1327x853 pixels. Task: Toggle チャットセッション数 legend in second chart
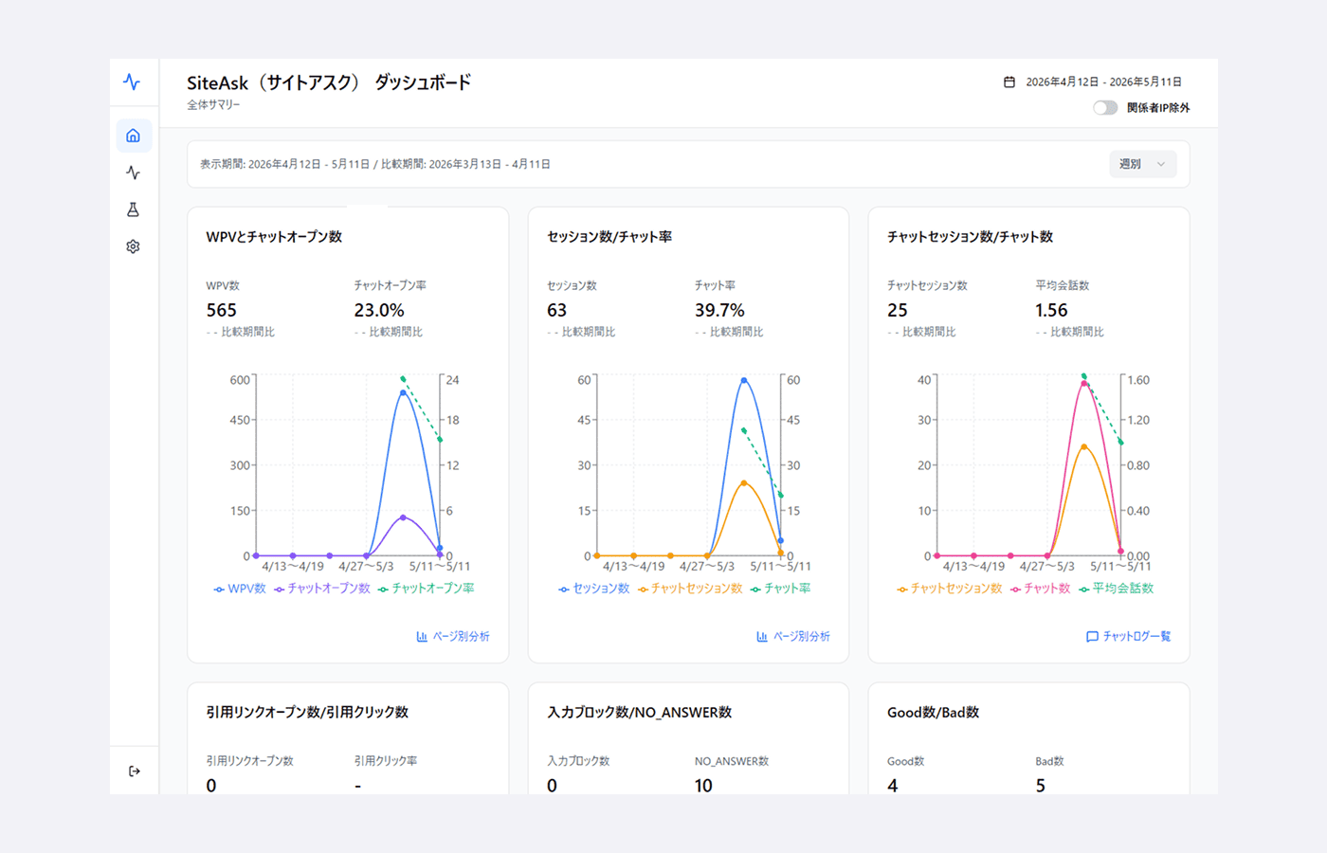[690, 589]
